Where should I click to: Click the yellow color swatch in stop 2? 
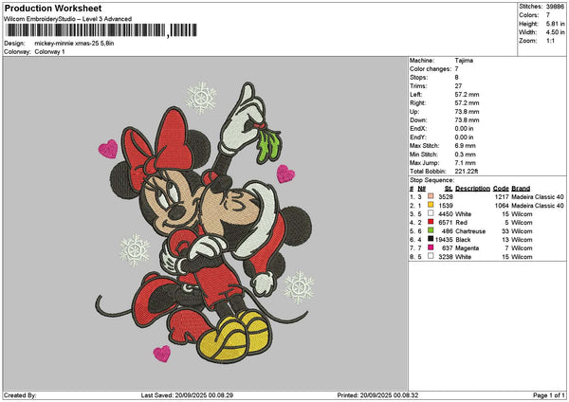pos(431,205)
